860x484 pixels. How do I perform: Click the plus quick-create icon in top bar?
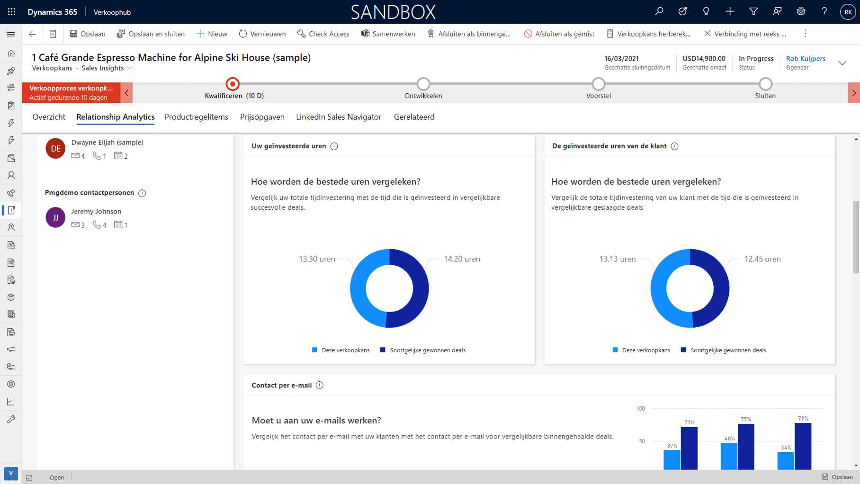[x=730, y=11]
